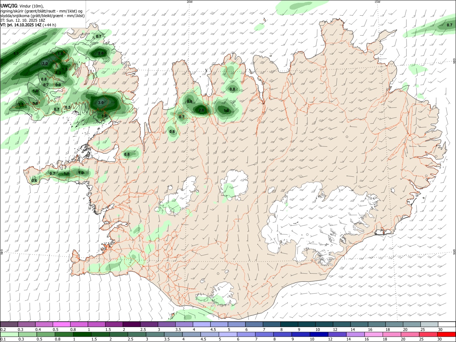The width and height of the screenshot is (456, 342).
Task: Pick the darkest purple swatch labeled 2 in upper legend
Action: [x=131, y=324]
